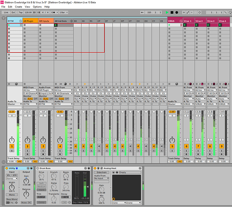
Task: Click the Arrangement Record circle button
Action: (x=176, y=12)
